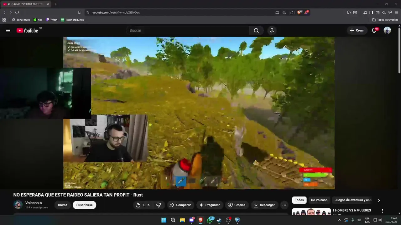Click the page vertical scrollbar
The height and width of the screenshot is (225, 401).
[x=399, y=50]
